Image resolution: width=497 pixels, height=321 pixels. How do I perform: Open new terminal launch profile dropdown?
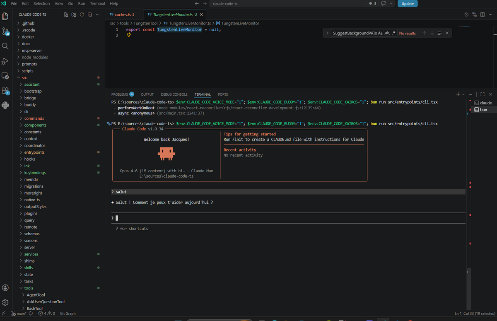coord(463,94)
